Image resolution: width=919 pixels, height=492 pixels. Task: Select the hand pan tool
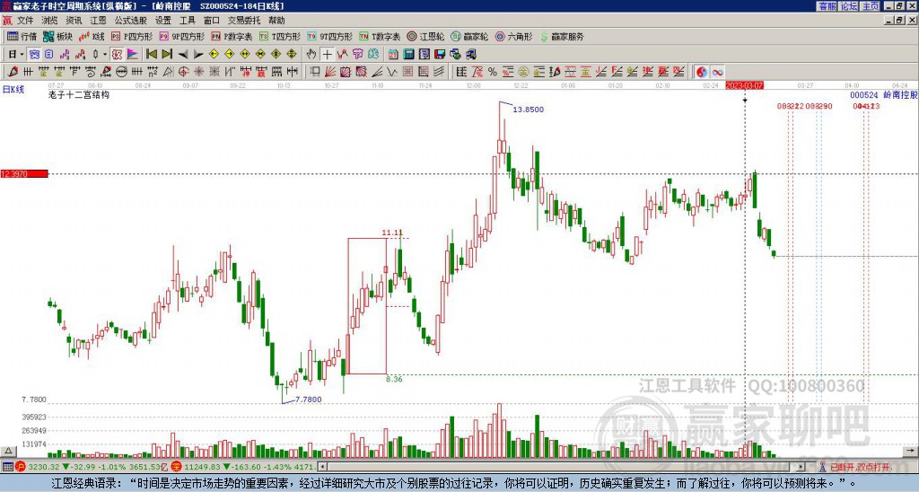click(x=311, y=54)
